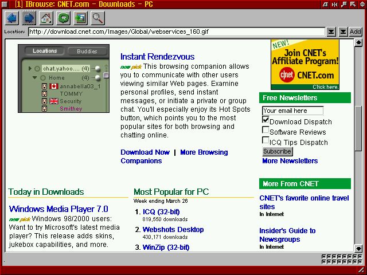Open Insider's Guide to Newsgroups link
The width and height of the screenshot is (367, 275).
pyautogui.click(x=287, y=235)
